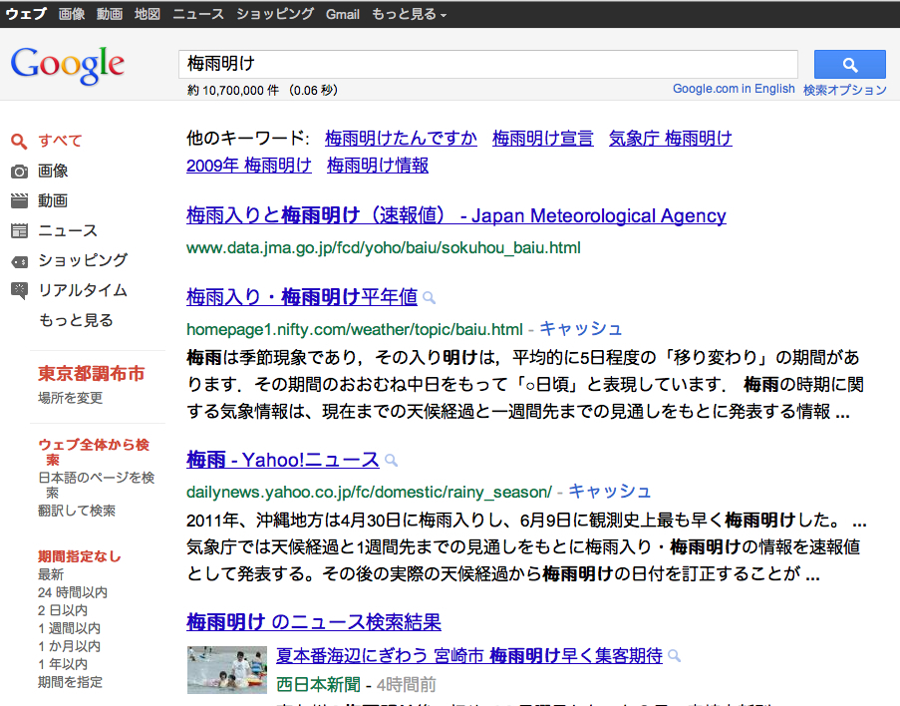Open preview magnifier beside 梅雨 - Yahoo!ニュース
This screenshot has width=900, height=706.
coord(391,460)
